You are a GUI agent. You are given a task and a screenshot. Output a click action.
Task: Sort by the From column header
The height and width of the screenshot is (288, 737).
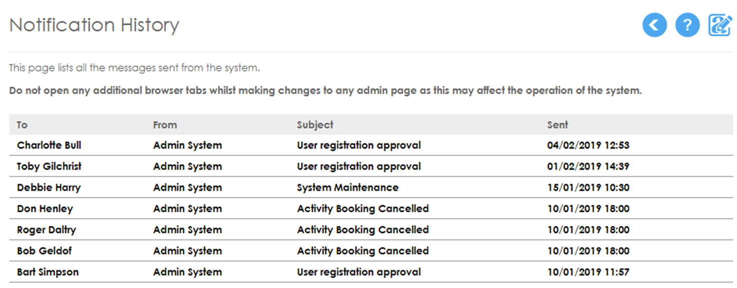[x=165, y=125]
